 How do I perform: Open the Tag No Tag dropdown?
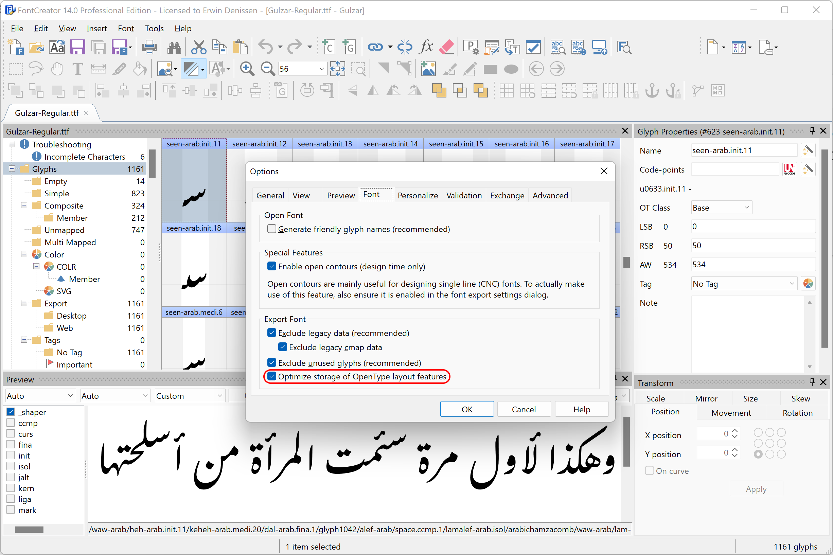point(744,284)
